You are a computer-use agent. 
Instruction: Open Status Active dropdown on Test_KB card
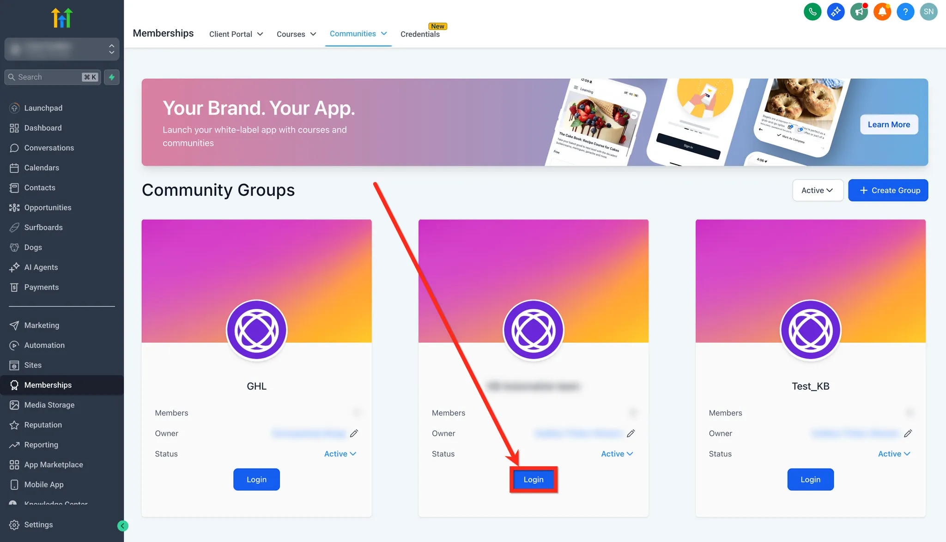click(x=894, y=454)
